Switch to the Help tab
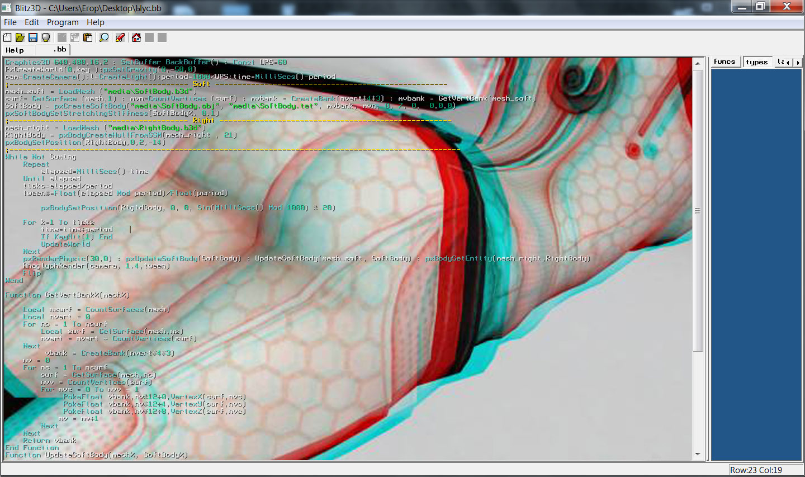 [15, 50]
